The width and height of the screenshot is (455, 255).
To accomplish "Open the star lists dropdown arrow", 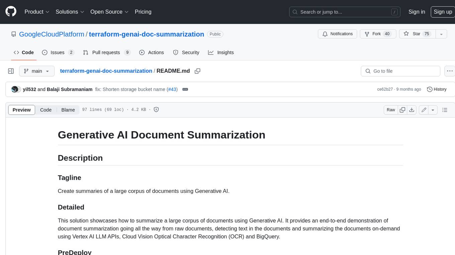I will coord(441,34).
